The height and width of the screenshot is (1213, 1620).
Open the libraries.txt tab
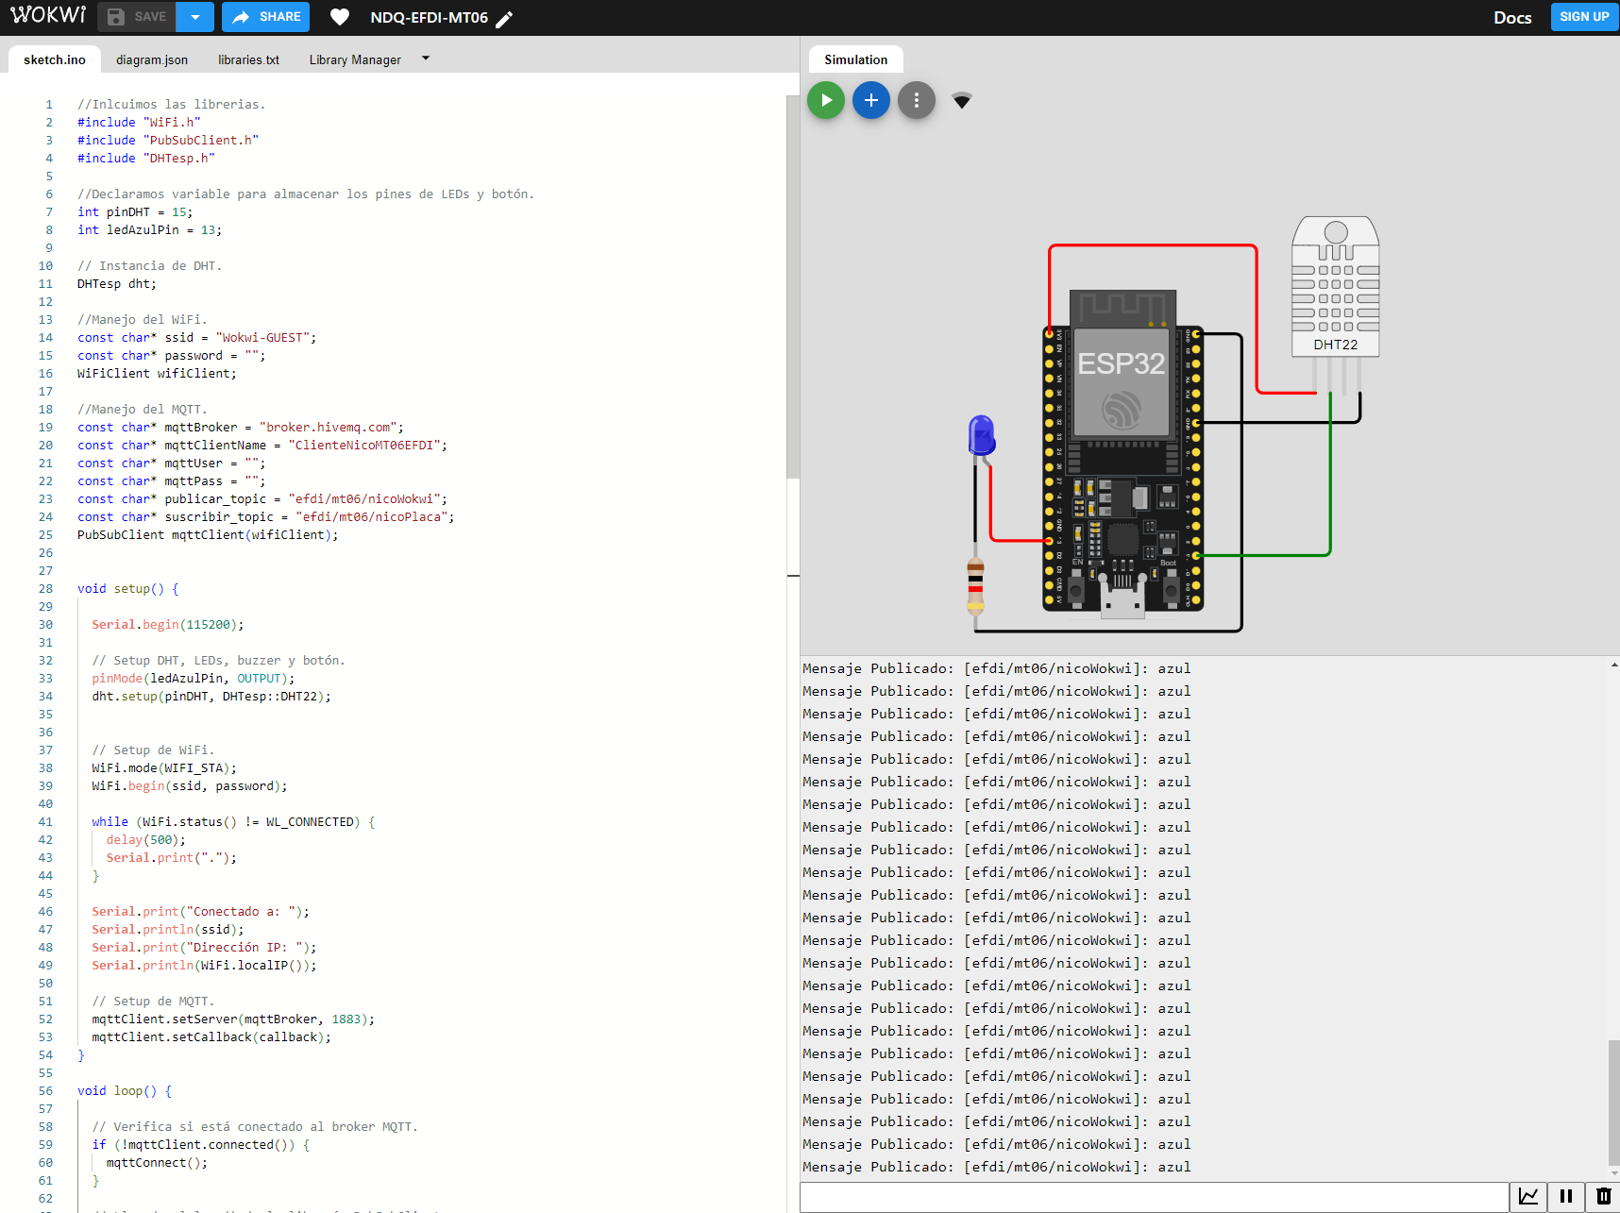pos(248,59)
